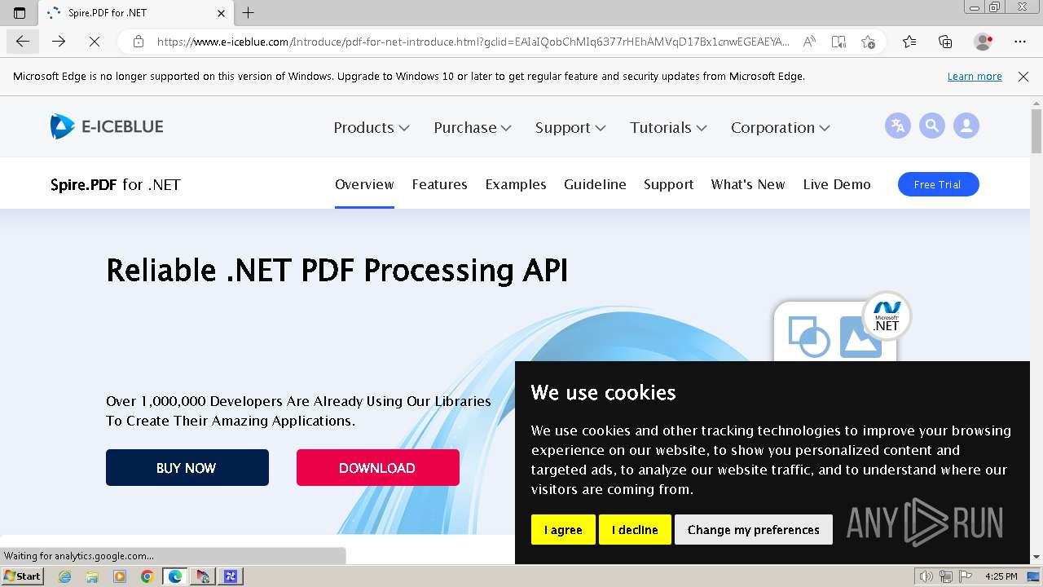View site information lock icon
The width and height of the screenshot is (1043, 587).
click(139, 42)
